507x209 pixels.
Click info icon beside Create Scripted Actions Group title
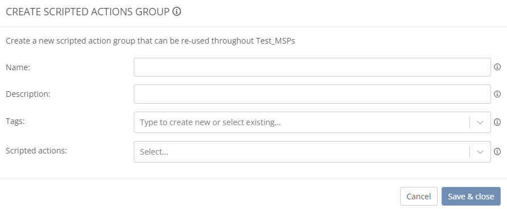pyautogui.click(x=176, y=12)
